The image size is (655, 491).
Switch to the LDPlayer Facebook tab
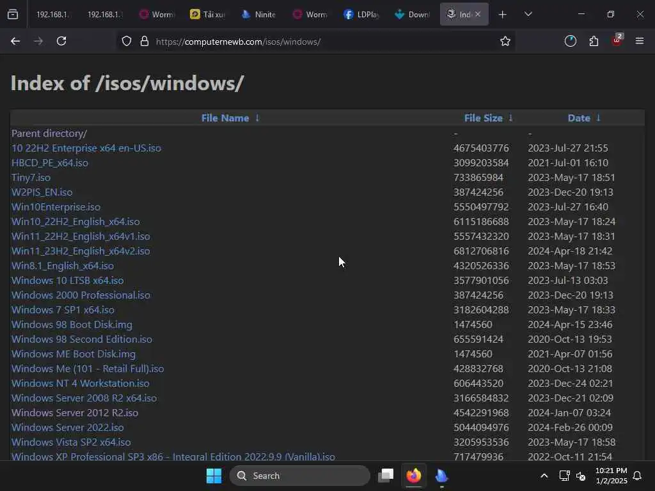[361, 15]
